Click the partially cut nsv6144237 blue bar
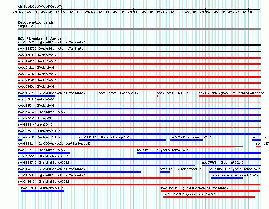 (x=256, y=140)
